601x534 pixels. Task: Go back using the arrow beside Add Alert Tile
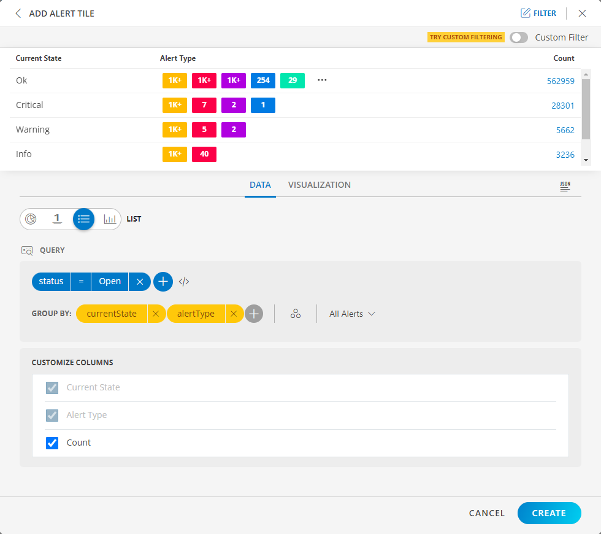point(18,14)
